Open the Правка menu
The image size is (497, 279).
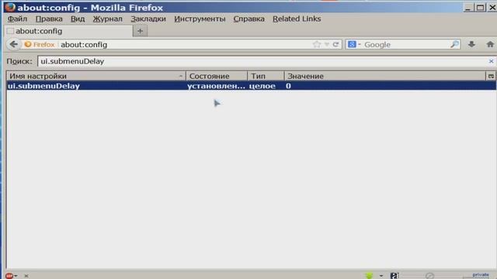(x=49, y=19)
